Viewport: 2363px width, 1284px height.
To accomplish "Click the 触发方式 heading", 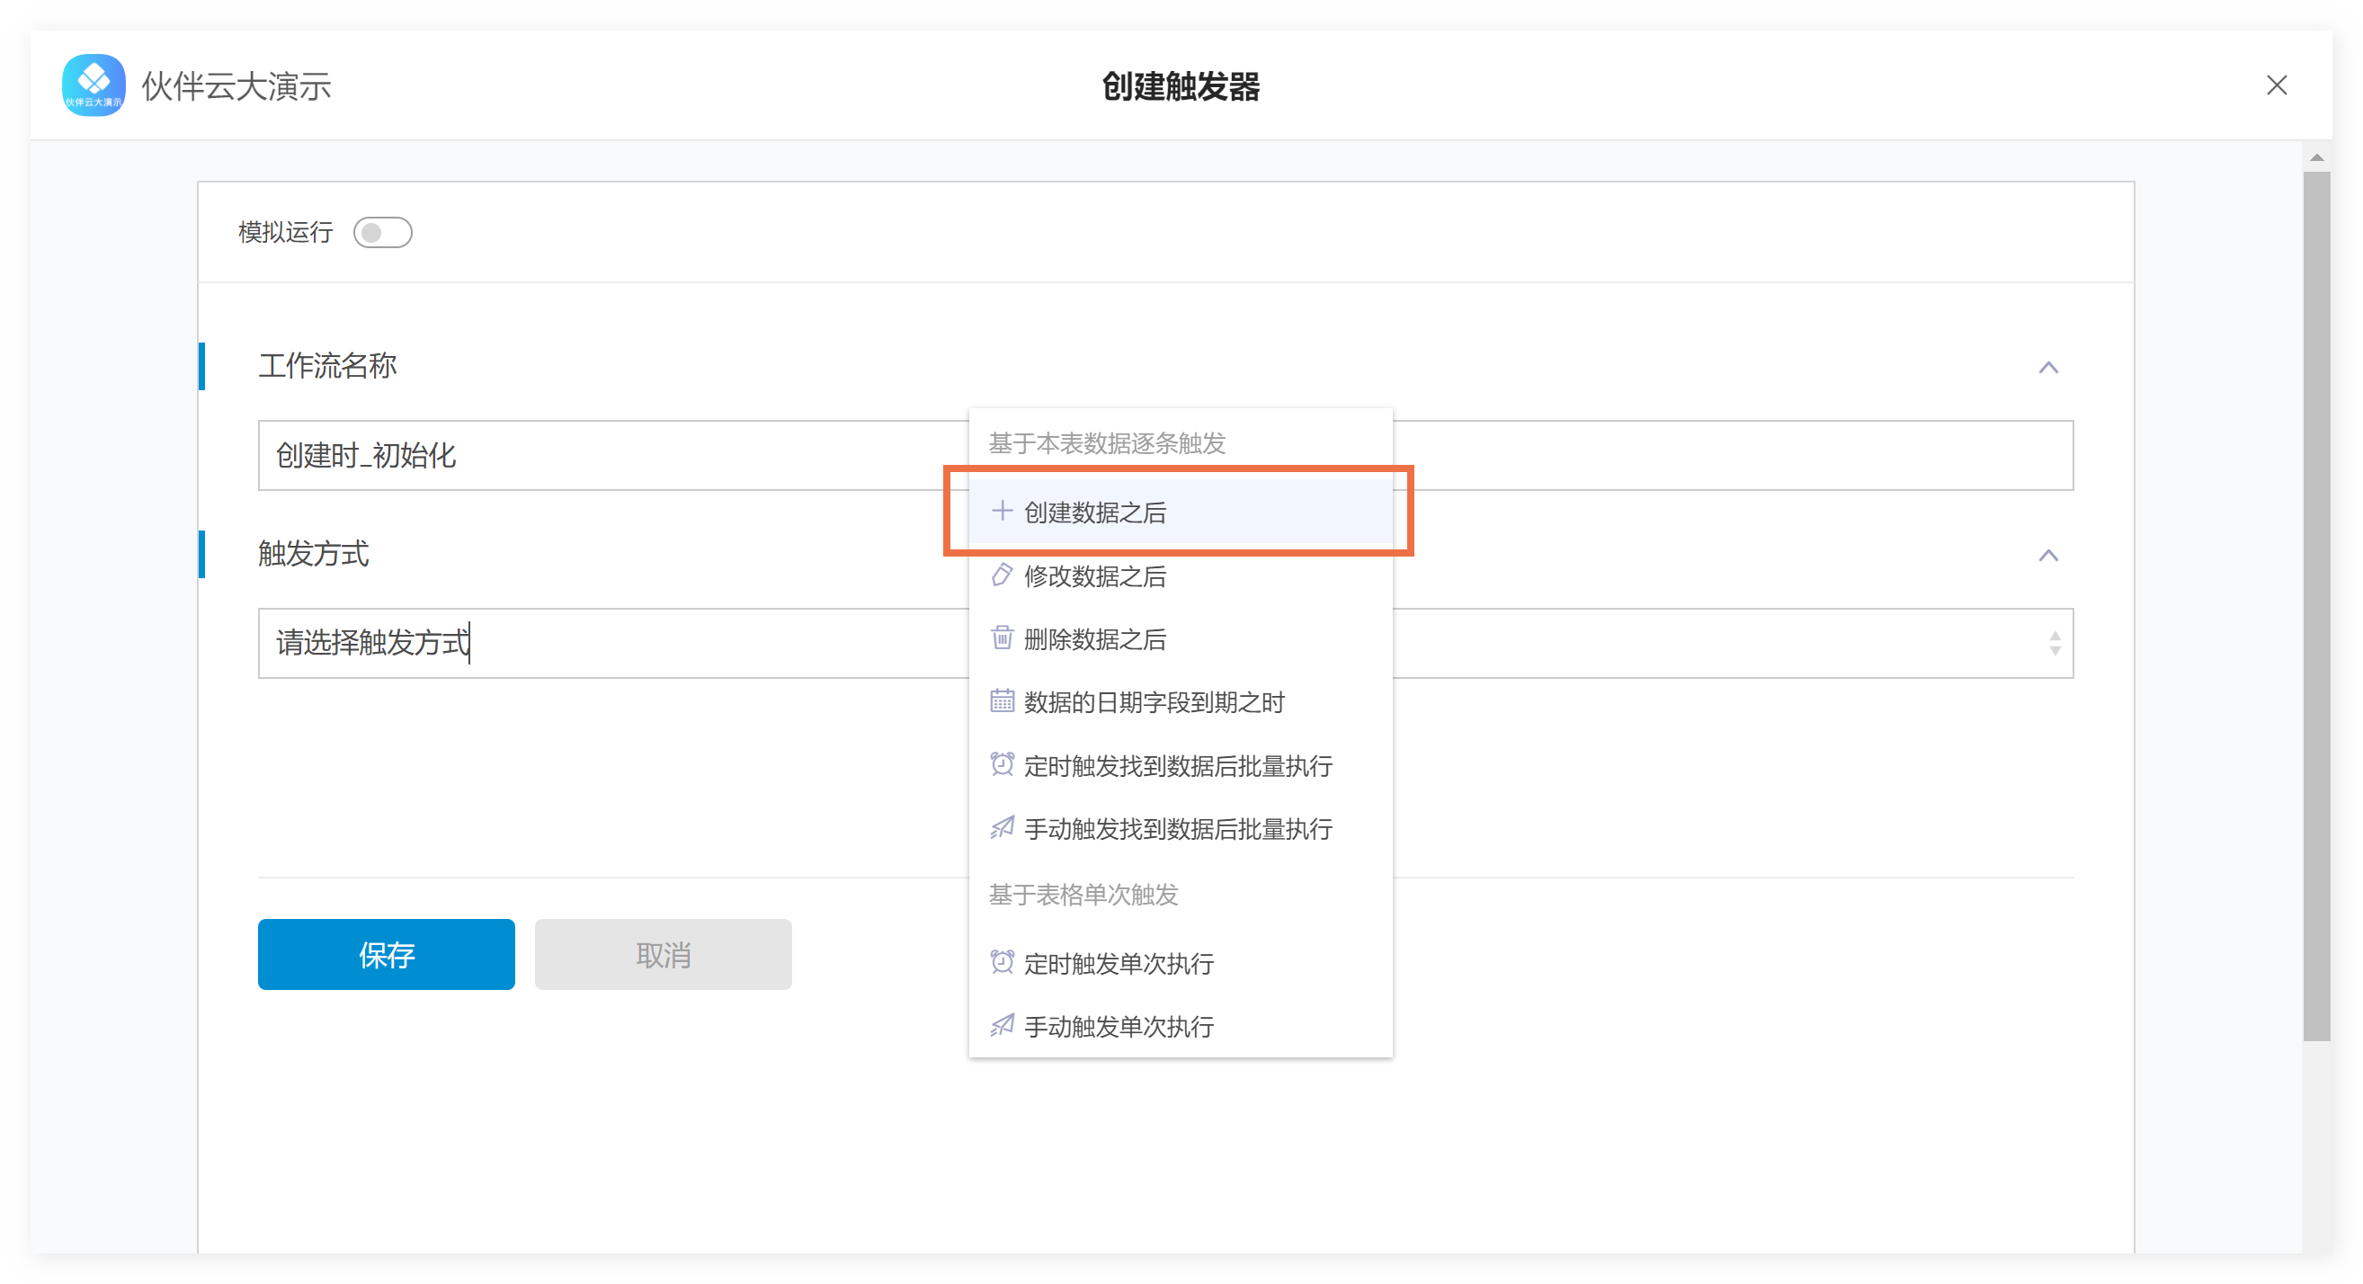I will click(313, 554).
